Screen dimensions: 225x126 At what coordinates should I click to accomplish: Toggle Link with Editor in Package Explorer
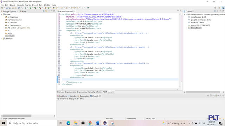tap(46, 11)
